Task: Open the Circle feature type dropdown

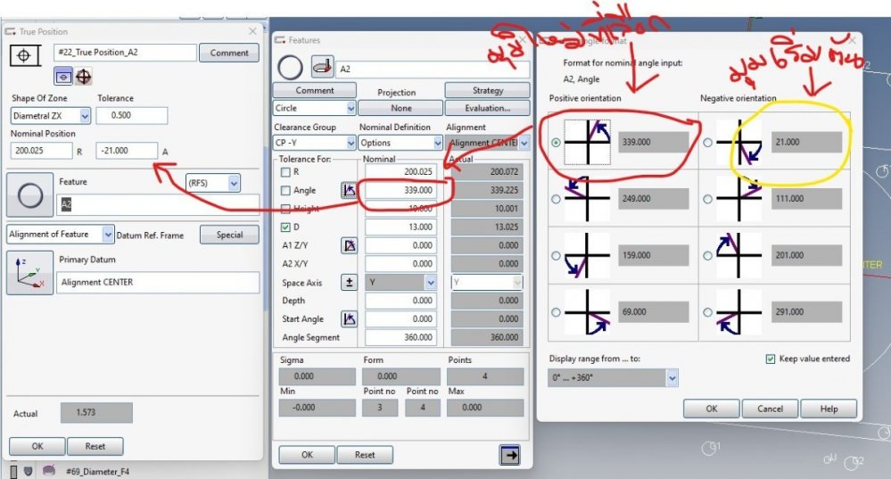Action: tap(351, 108)
